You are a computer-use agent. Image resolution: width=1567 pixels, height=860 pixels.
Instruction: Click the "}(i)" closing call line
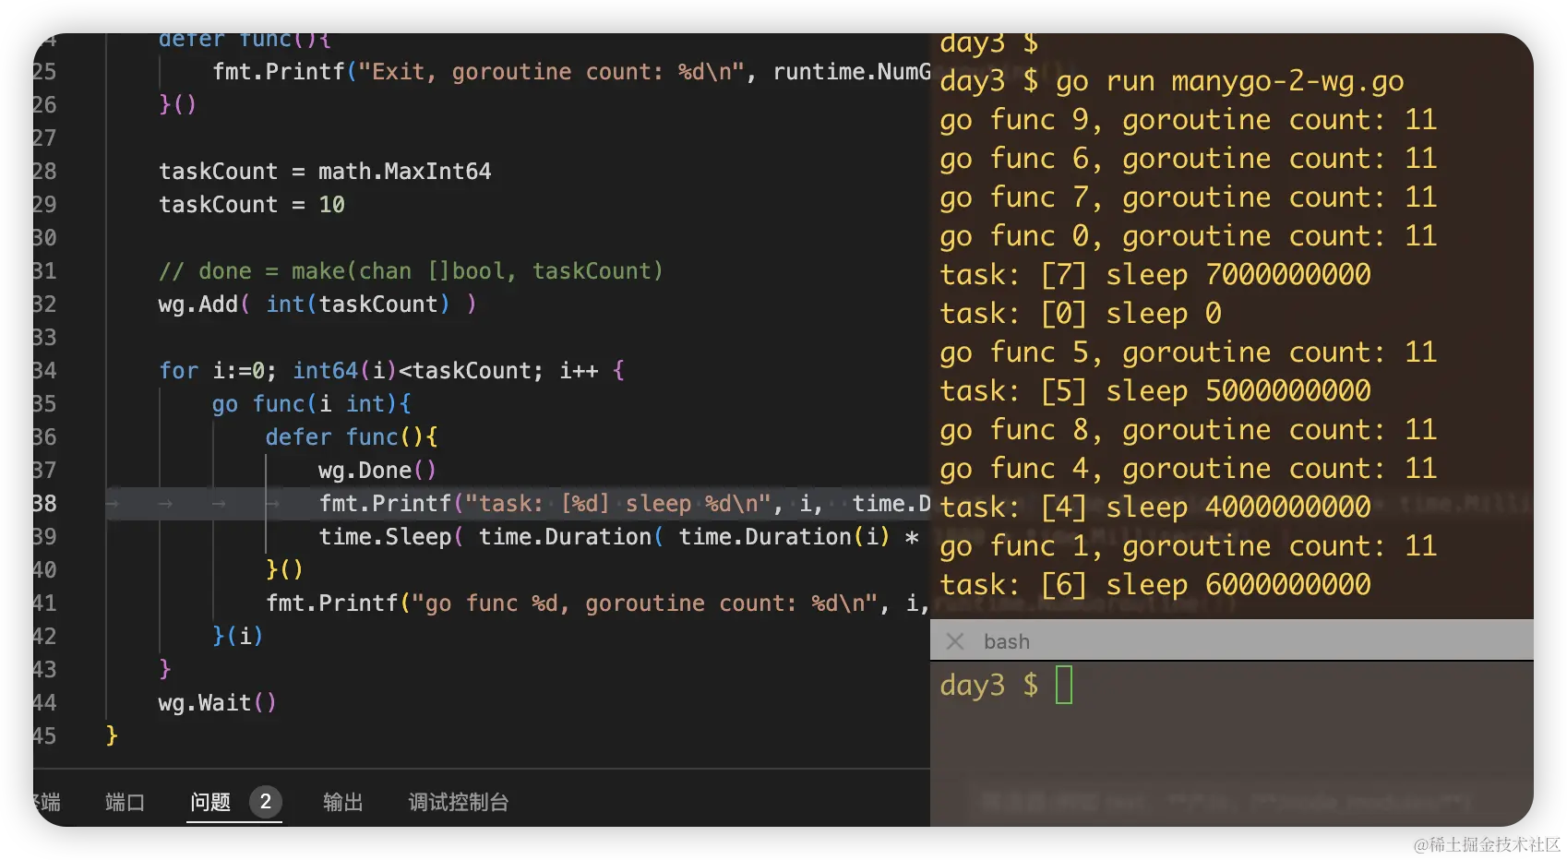238,637
